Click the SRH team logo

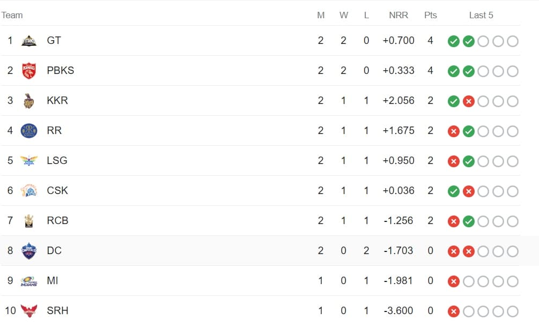tap(28, 311)
